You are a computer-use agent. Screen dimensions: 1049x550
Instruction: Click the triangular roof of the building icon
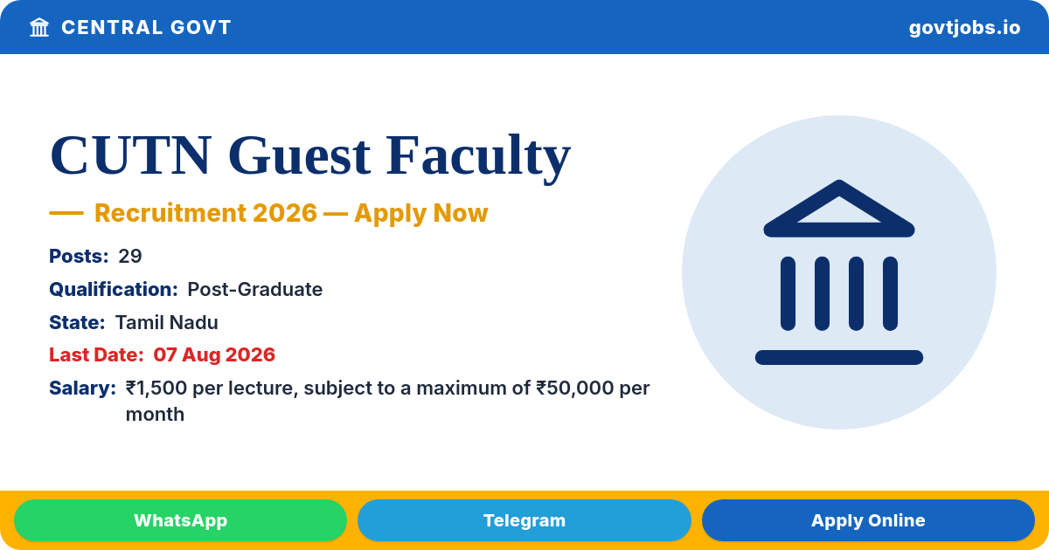click(x=839, y=209)
